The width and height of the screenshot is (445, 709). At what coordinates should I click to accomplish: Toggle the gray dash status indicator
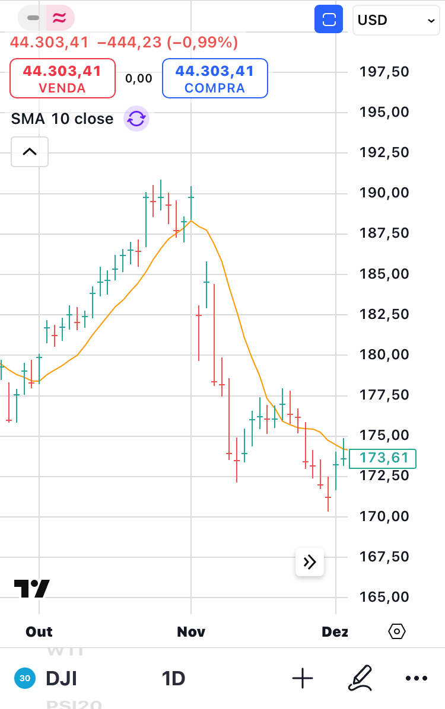pyautogui.click(x=33, y=18)
